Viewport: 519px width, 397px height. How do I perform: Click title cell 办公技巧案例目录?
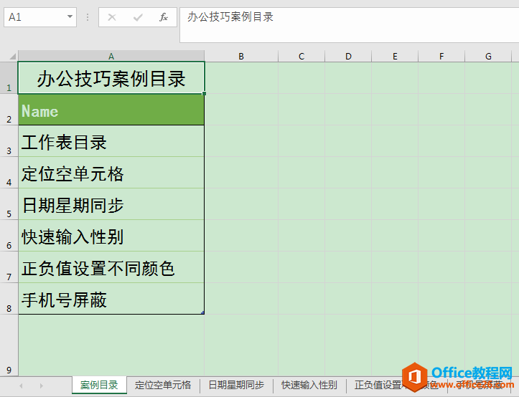(111, 78)
